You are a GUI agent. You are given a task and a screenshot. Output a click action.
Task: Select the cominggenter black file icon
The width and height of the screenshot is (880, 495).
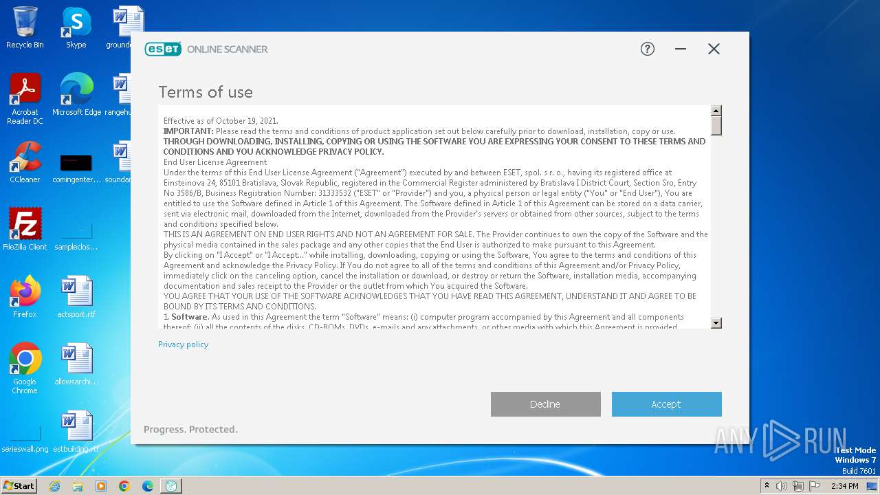(76, 166)
